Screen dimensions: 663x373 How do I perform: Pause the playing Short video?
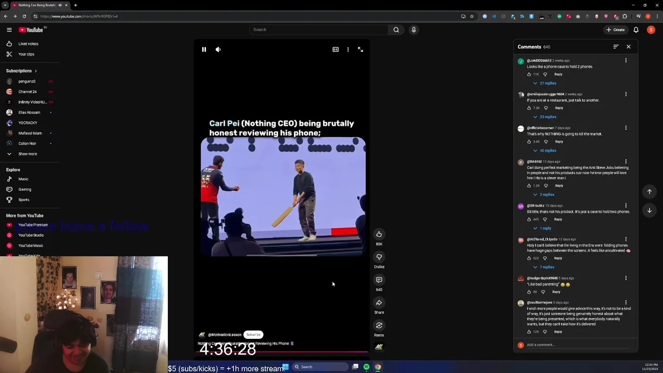coord(204,50)
